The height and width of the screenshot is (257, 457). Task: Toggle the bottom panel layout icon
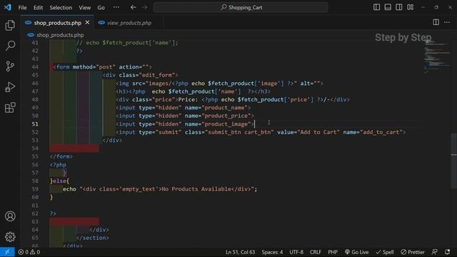pyautogui.click(x=388, y=7)
